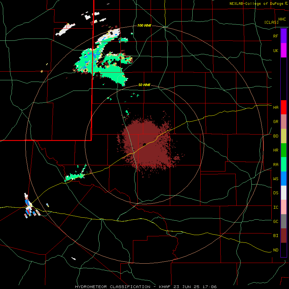Screen dimensions: 289x289
Task: Pick the dark green HR legend swatch
Action: [284, 150]
